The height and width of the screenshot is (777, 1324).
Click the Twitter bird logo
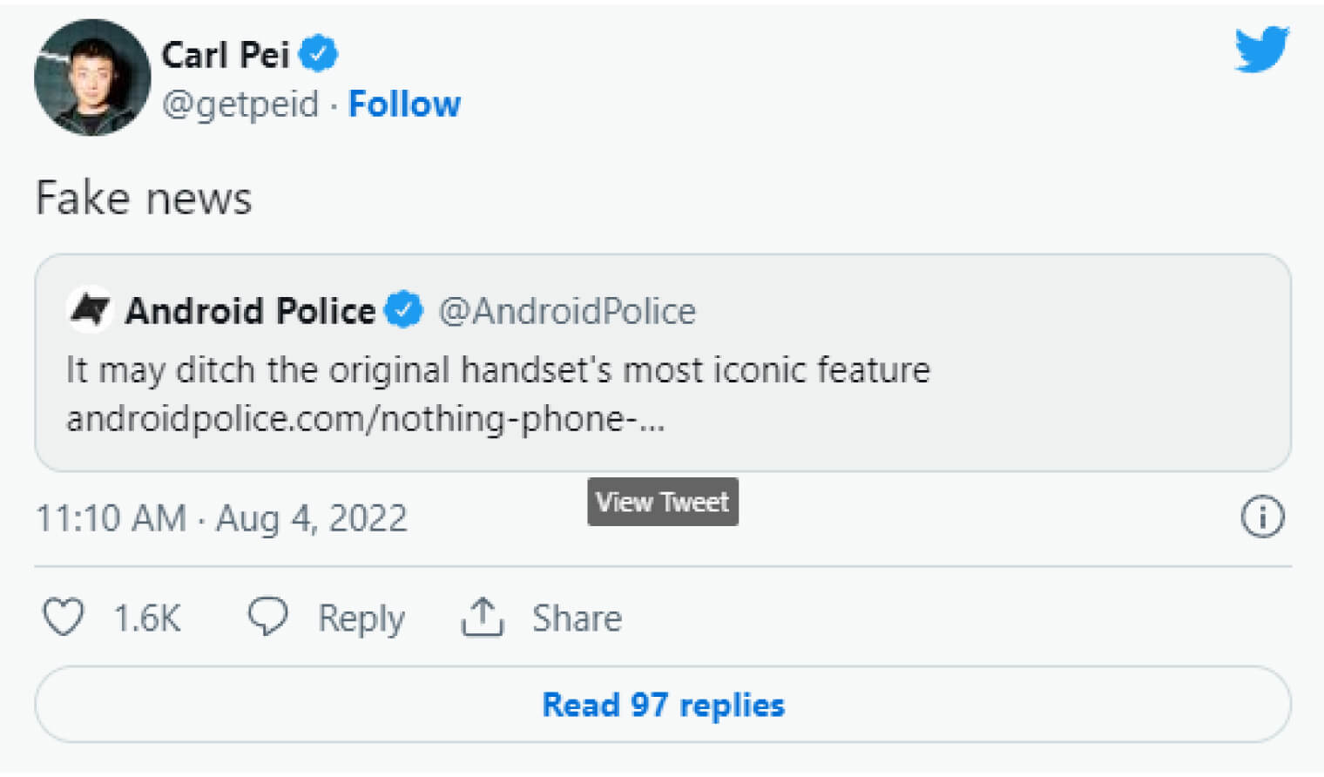point(1261,49)
